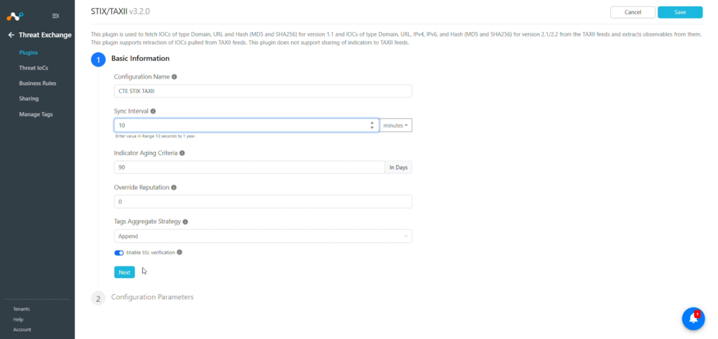
Task: Click the Netskope logo icon
Action: pyautogui.click(x=15, y=16)
